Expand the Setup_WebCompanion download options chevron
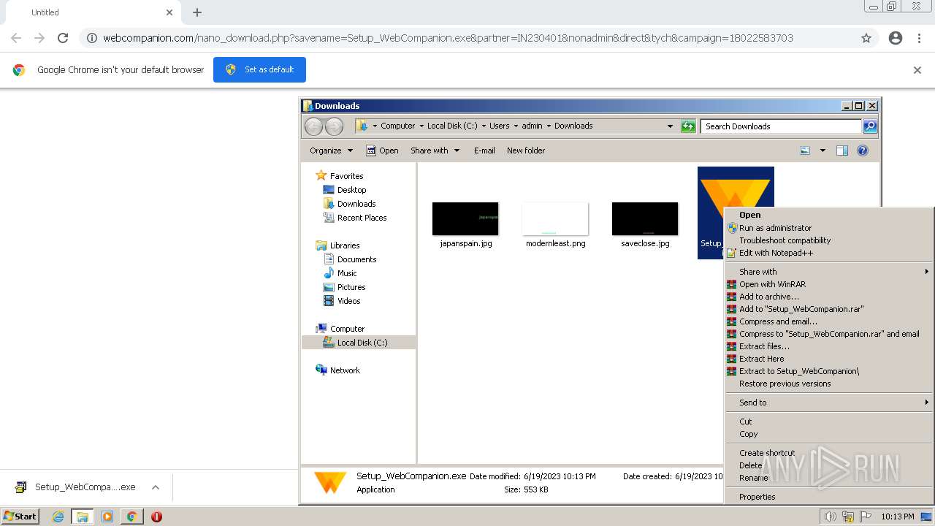Screen dimensions: 935x526 (156, 487)
